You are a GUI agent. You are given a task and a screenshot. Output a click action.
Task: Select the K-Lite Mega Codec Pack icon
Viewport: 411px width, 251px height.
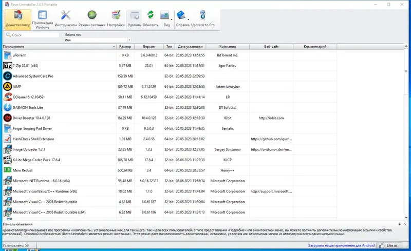(x=8, y=160)
